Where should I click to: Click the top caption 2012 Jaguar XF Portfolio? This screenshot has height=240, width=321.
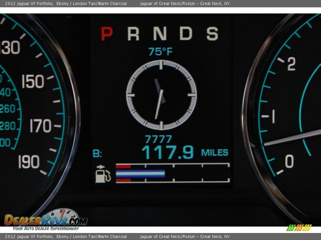pos(29,3)
